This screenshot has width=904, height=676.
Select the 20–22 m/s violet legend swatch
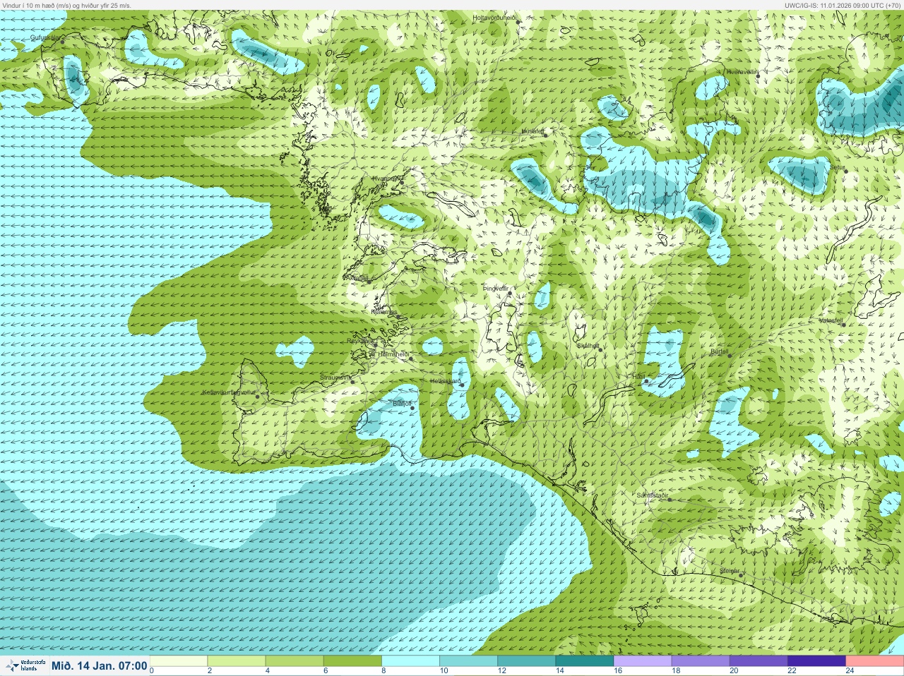click(x=758, y=661)
